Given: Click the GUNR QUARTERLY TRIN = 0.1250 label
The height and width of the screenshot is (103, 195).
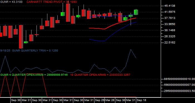Looking at the screenshot, I should (35, 51).
